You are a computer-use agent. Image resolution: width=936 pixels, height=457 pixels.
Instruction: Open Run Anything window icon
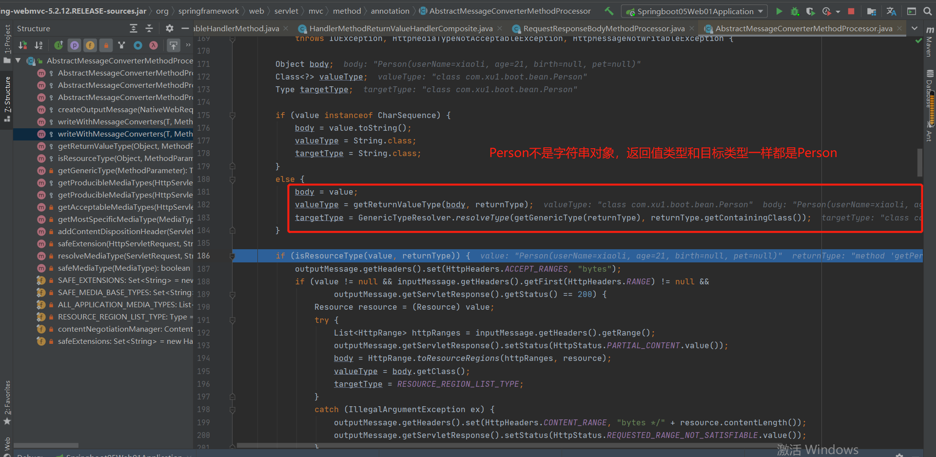(x=911, y=11)
